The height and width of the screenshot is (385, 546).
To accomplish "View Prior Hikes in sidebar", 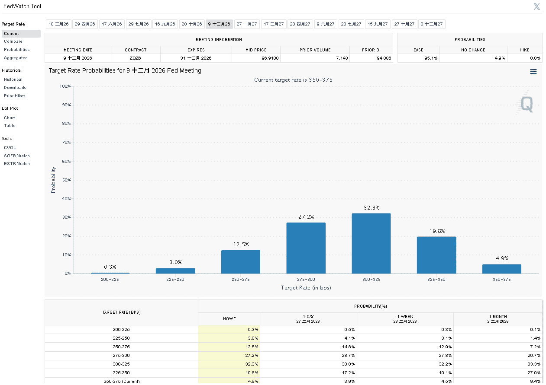I will (15, 96).
